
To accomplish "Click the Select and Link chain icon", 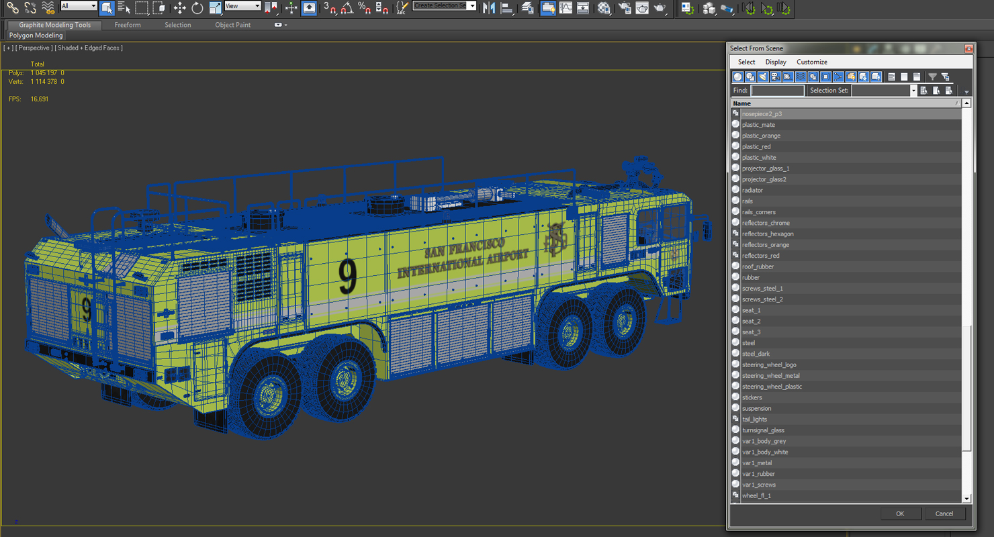I will [12, 8].
